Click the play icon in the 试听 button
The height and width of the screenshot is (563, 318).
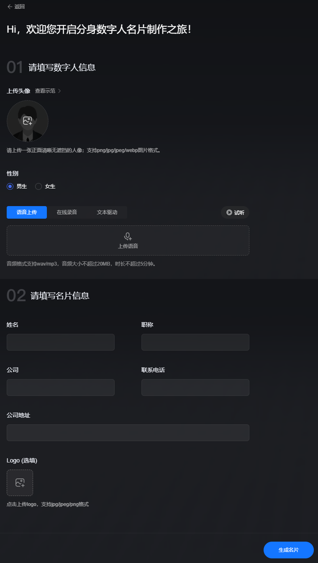tap(229, 212)
